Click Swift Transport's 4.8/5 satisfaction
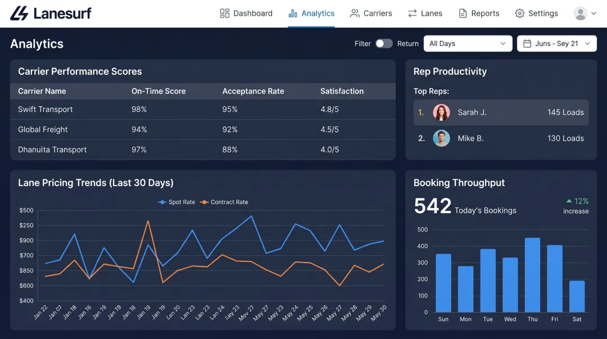Image resolution: width=607 pixels, height=339 pixels. (x=329, y=109)
